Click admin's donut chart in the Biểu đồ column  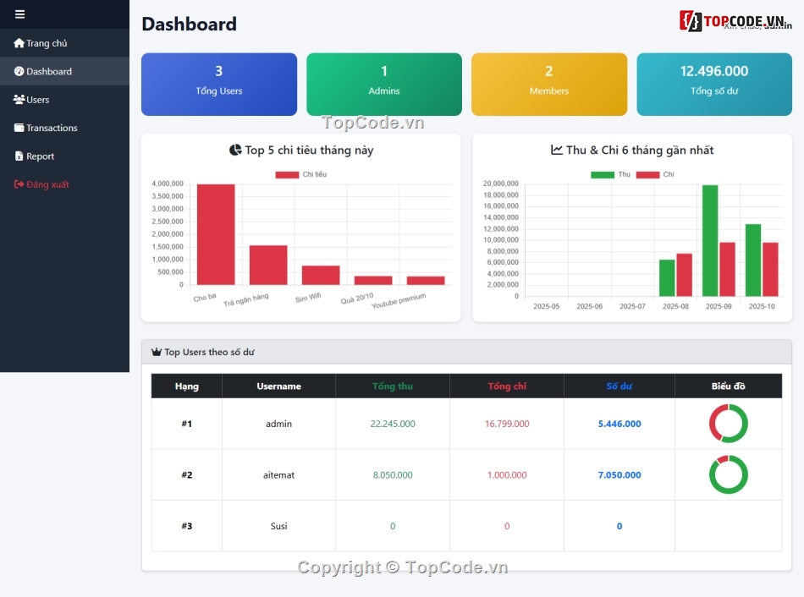point(729,423)
